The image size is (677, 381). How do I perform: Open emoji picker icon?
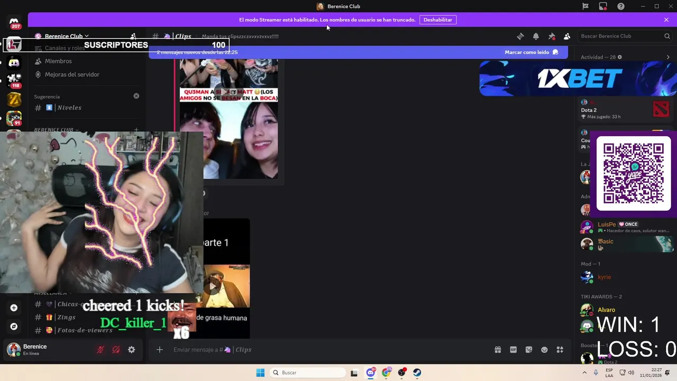[544, 350]
